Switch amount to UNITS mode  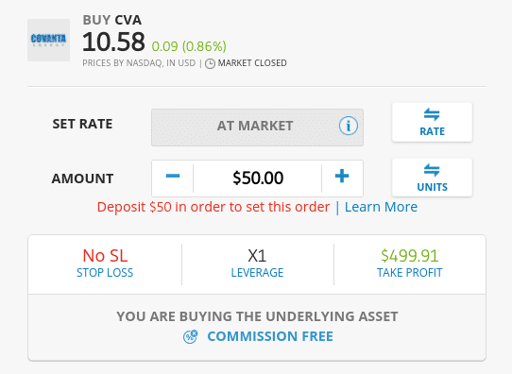[x=432, y=178]
